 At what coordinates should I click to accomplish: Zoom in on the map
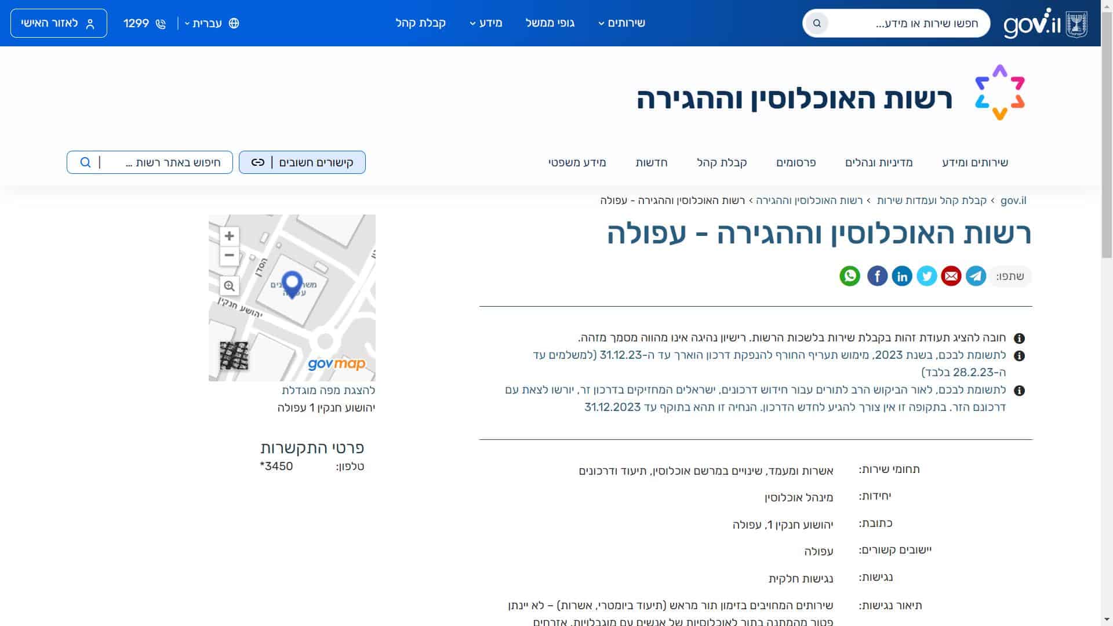230,236
